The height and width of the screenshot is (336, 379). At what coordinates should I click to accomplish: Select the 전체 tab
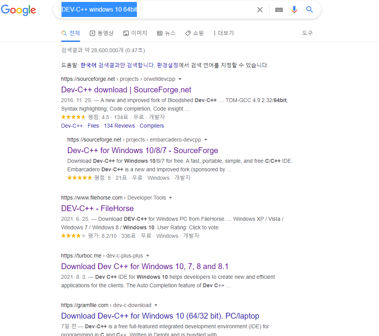tap(70, 33)
